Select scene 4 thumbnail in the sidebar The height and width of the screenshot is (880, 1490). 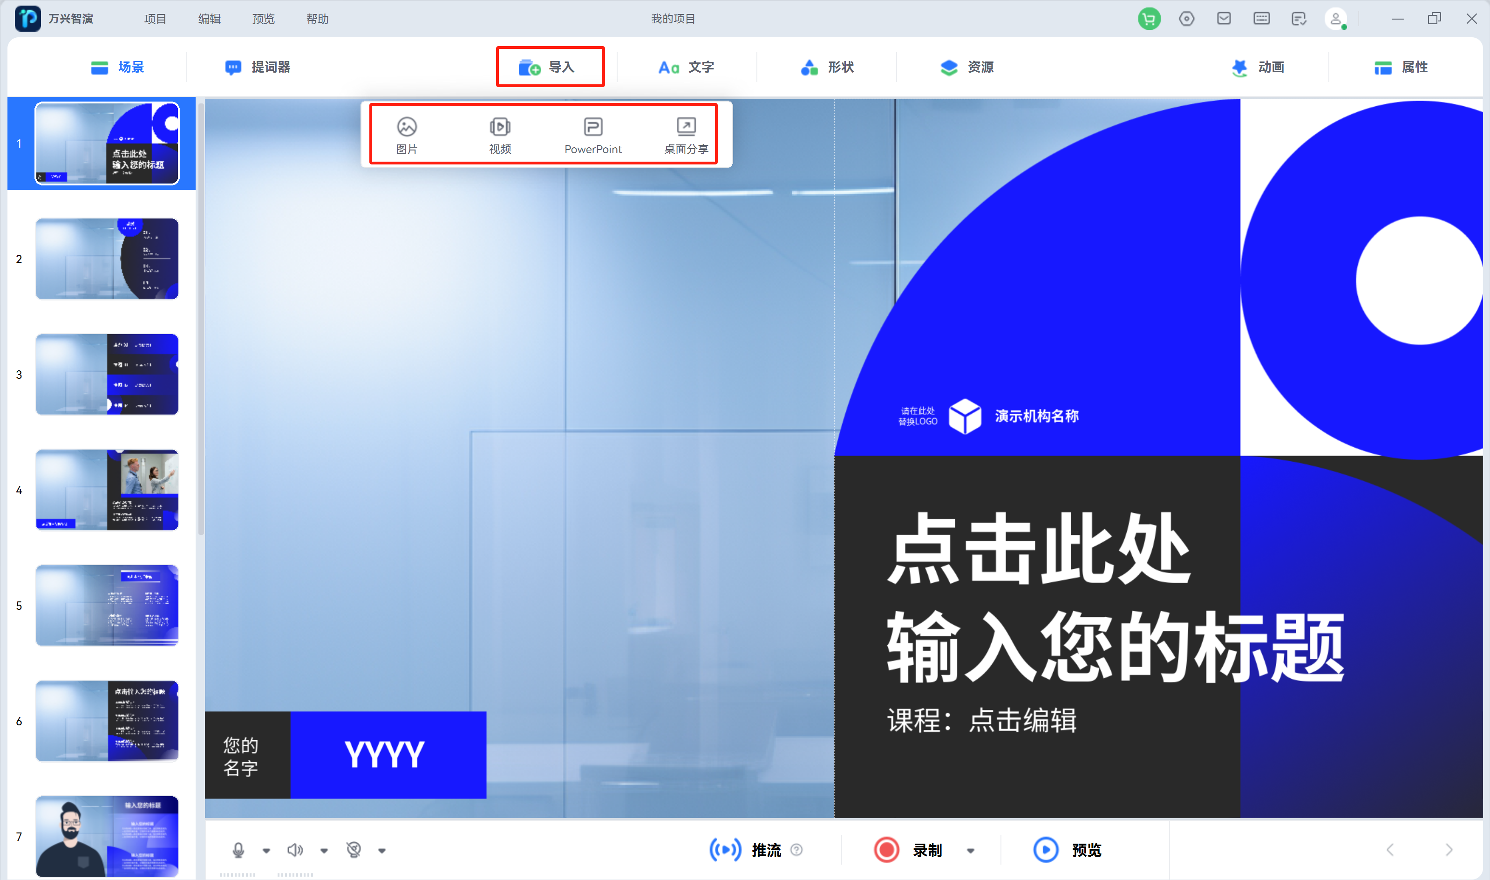click(x=107, y=489)
